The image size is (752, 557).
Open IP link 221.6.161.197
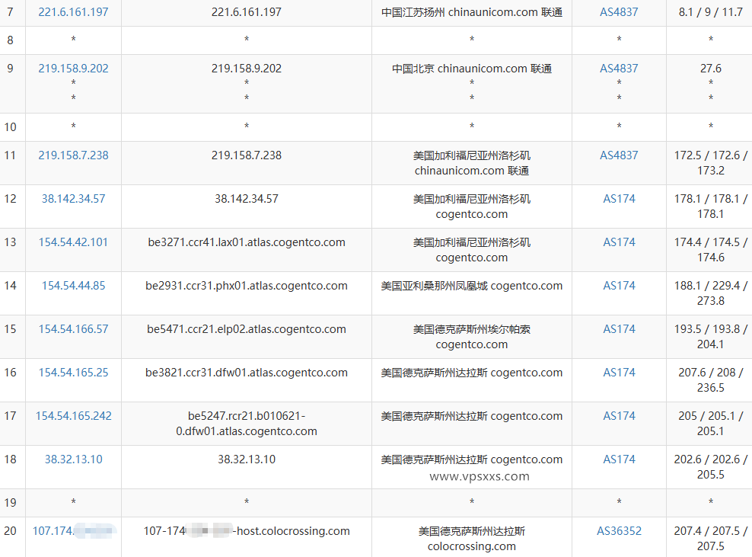(x=73, y=12)
